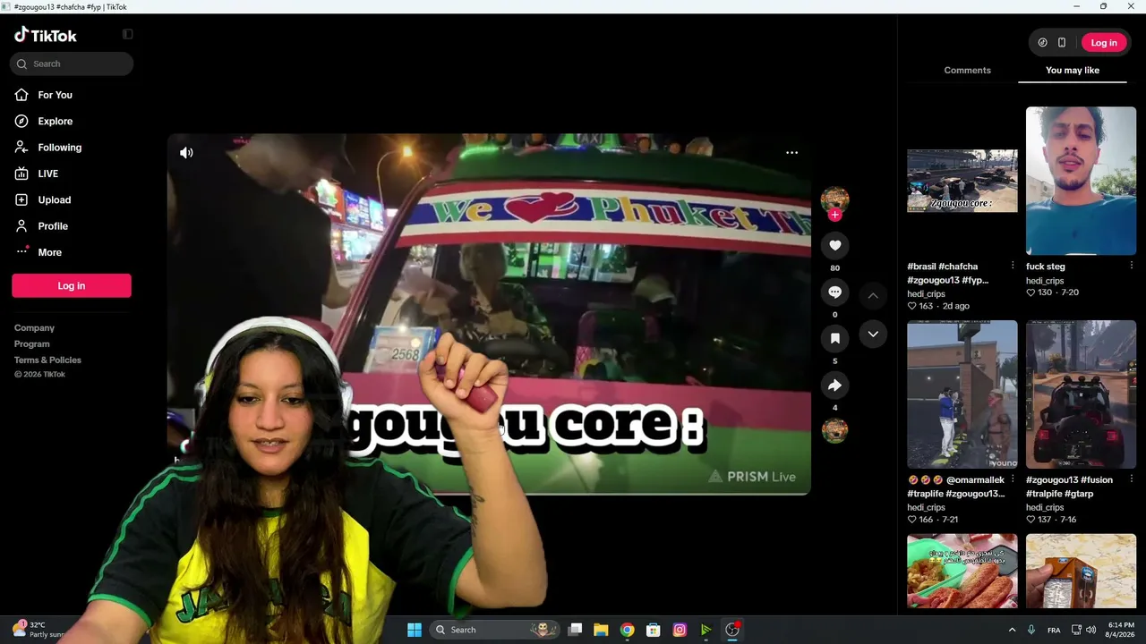Open options for the #zgougou13 #fusion card
This screenshot has height=644, width=1146.
tap(1132, 479)
